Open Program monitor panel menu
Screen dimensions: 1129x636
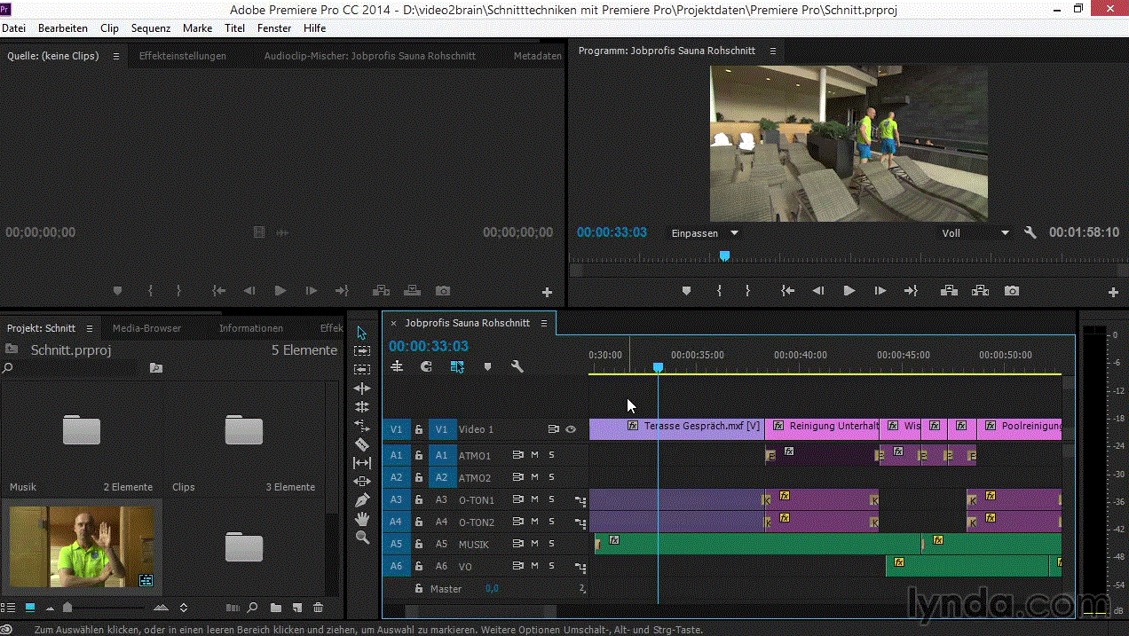click(772, 51)
